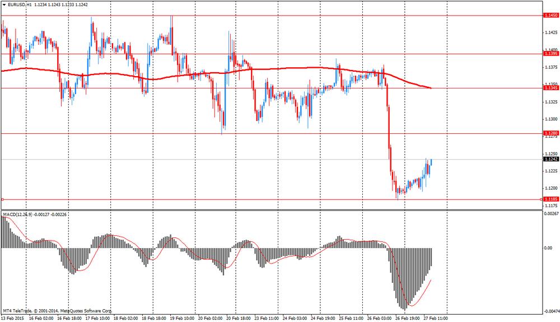Screen dimensions: 560x322
Task: Click the 1.1200 price scale value
Action: click(551, 188)
